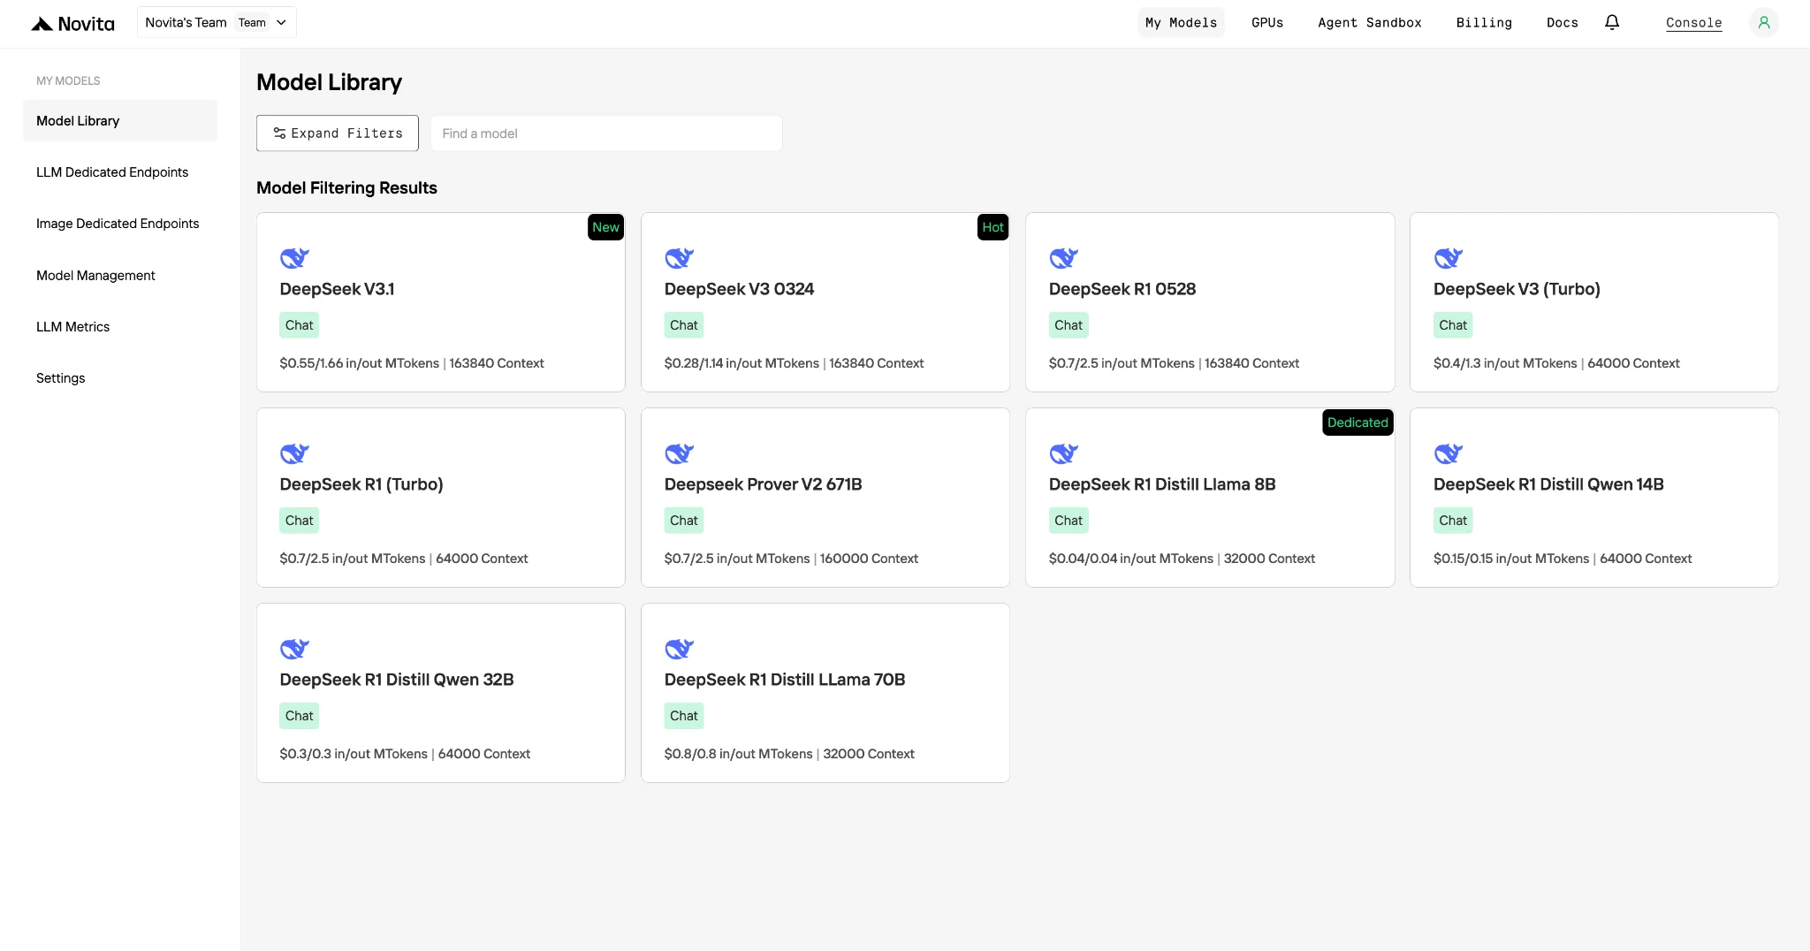Click the Novita logo in the header
The image size is (1810, 951).
72,23
